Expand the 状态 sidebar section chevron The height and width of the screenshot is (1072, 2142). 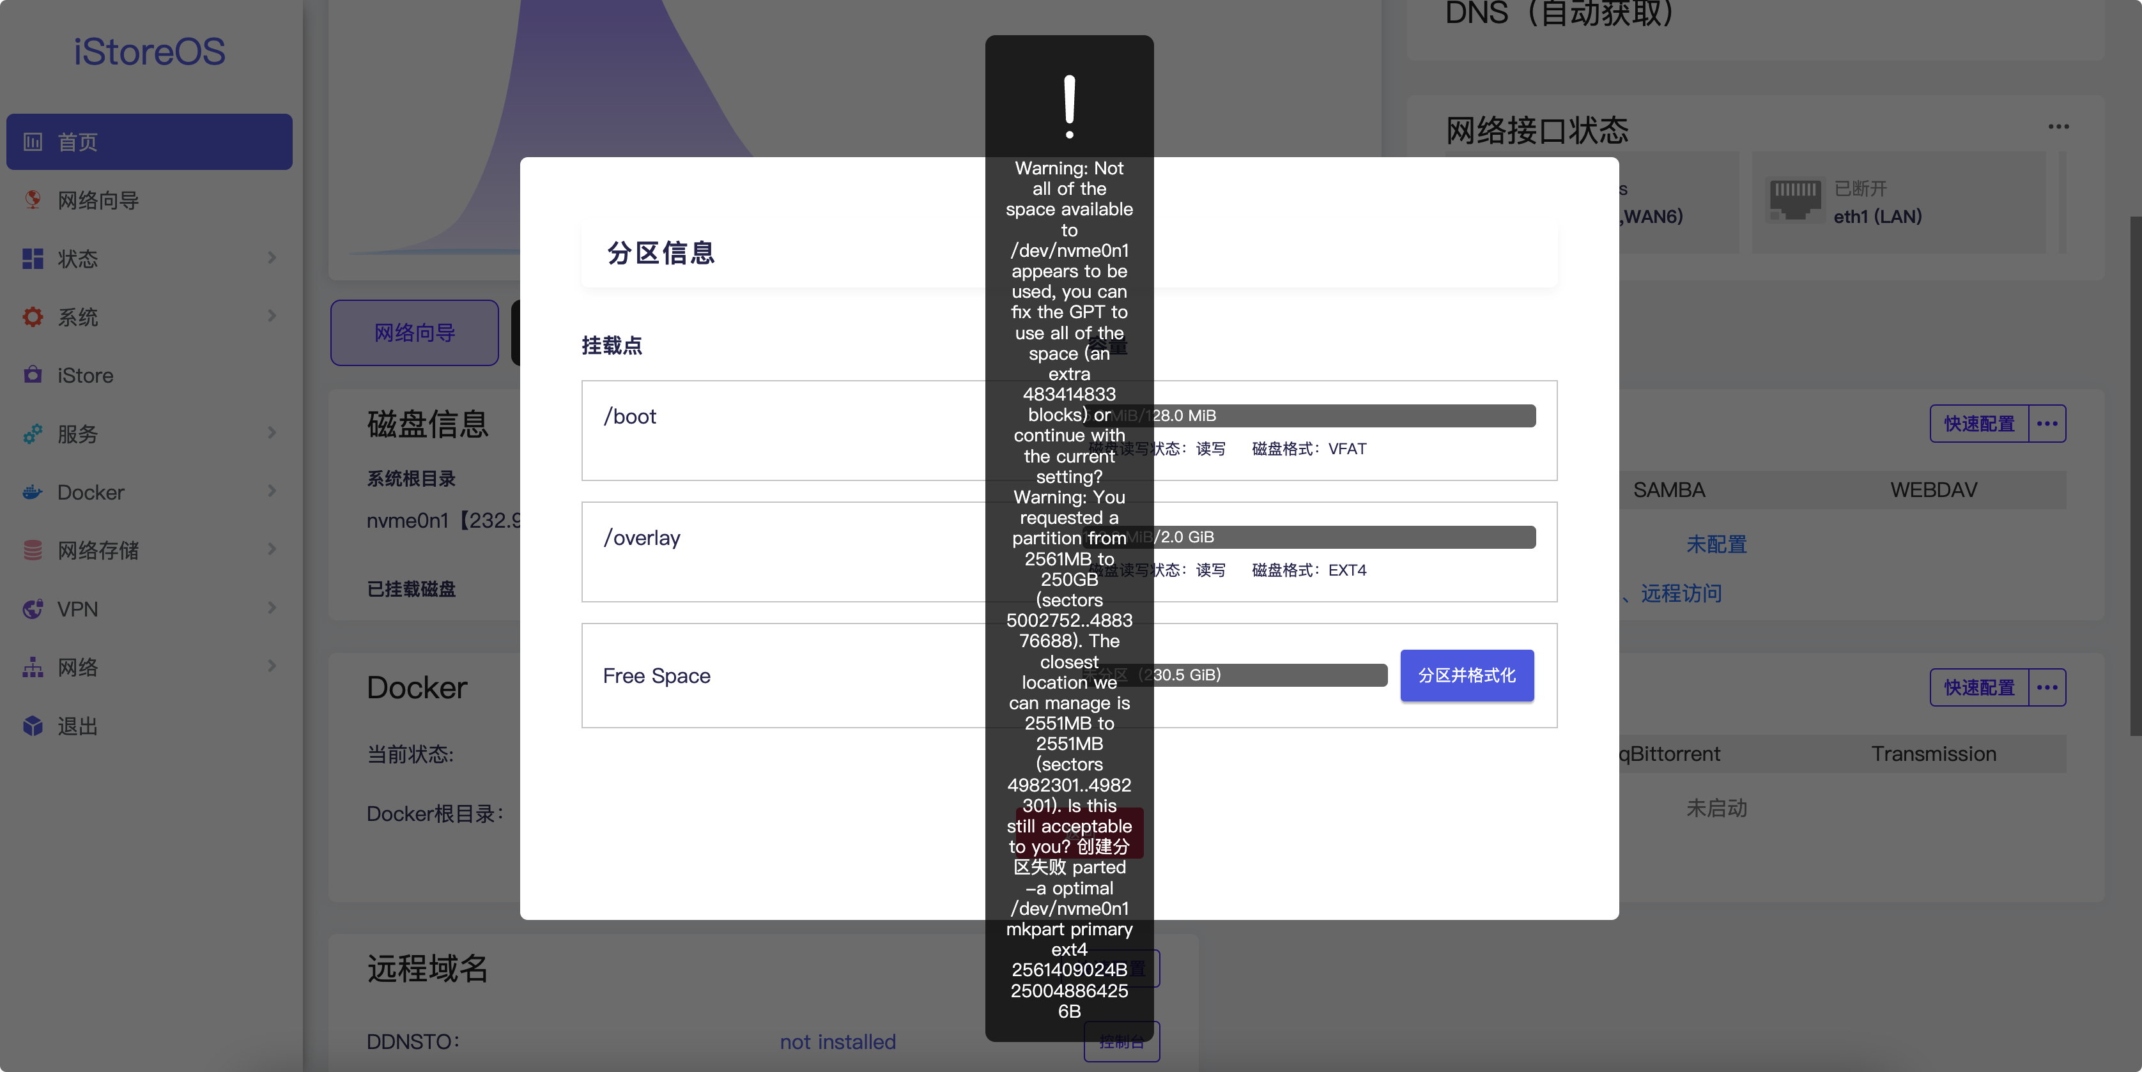pyautogui.click(x=271, y=259)
